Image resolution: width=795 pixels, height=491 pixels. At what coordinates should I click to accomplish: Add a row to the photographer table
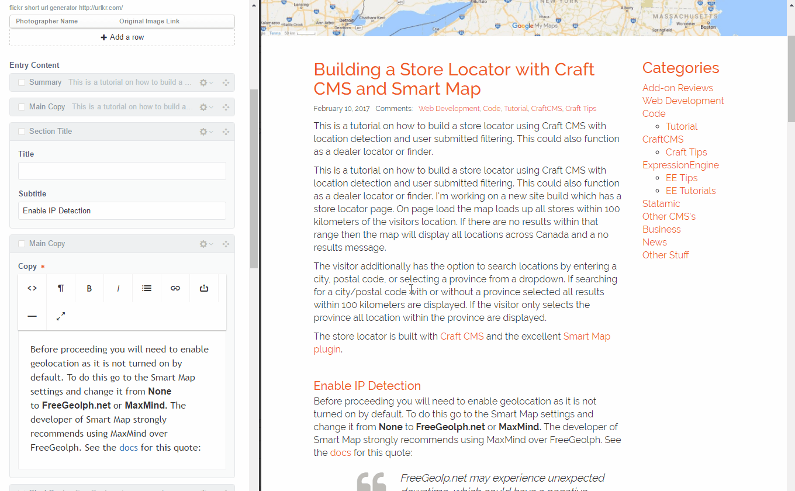122,37
